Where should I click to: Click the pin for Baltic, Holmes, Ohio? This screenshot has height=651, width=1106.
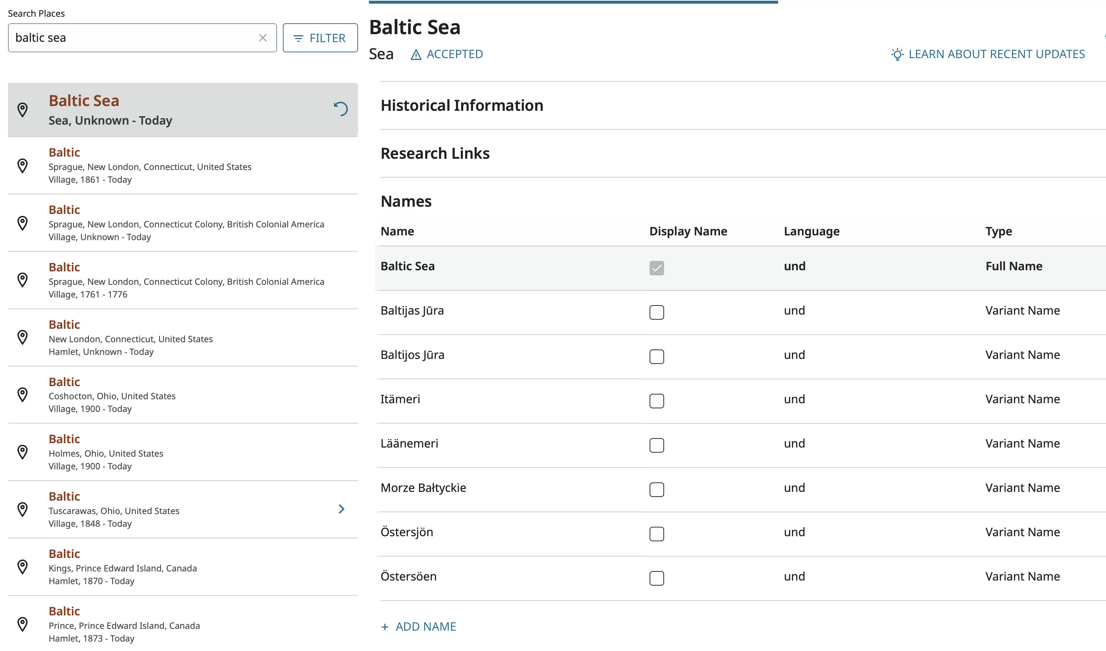tap(23, 452)
